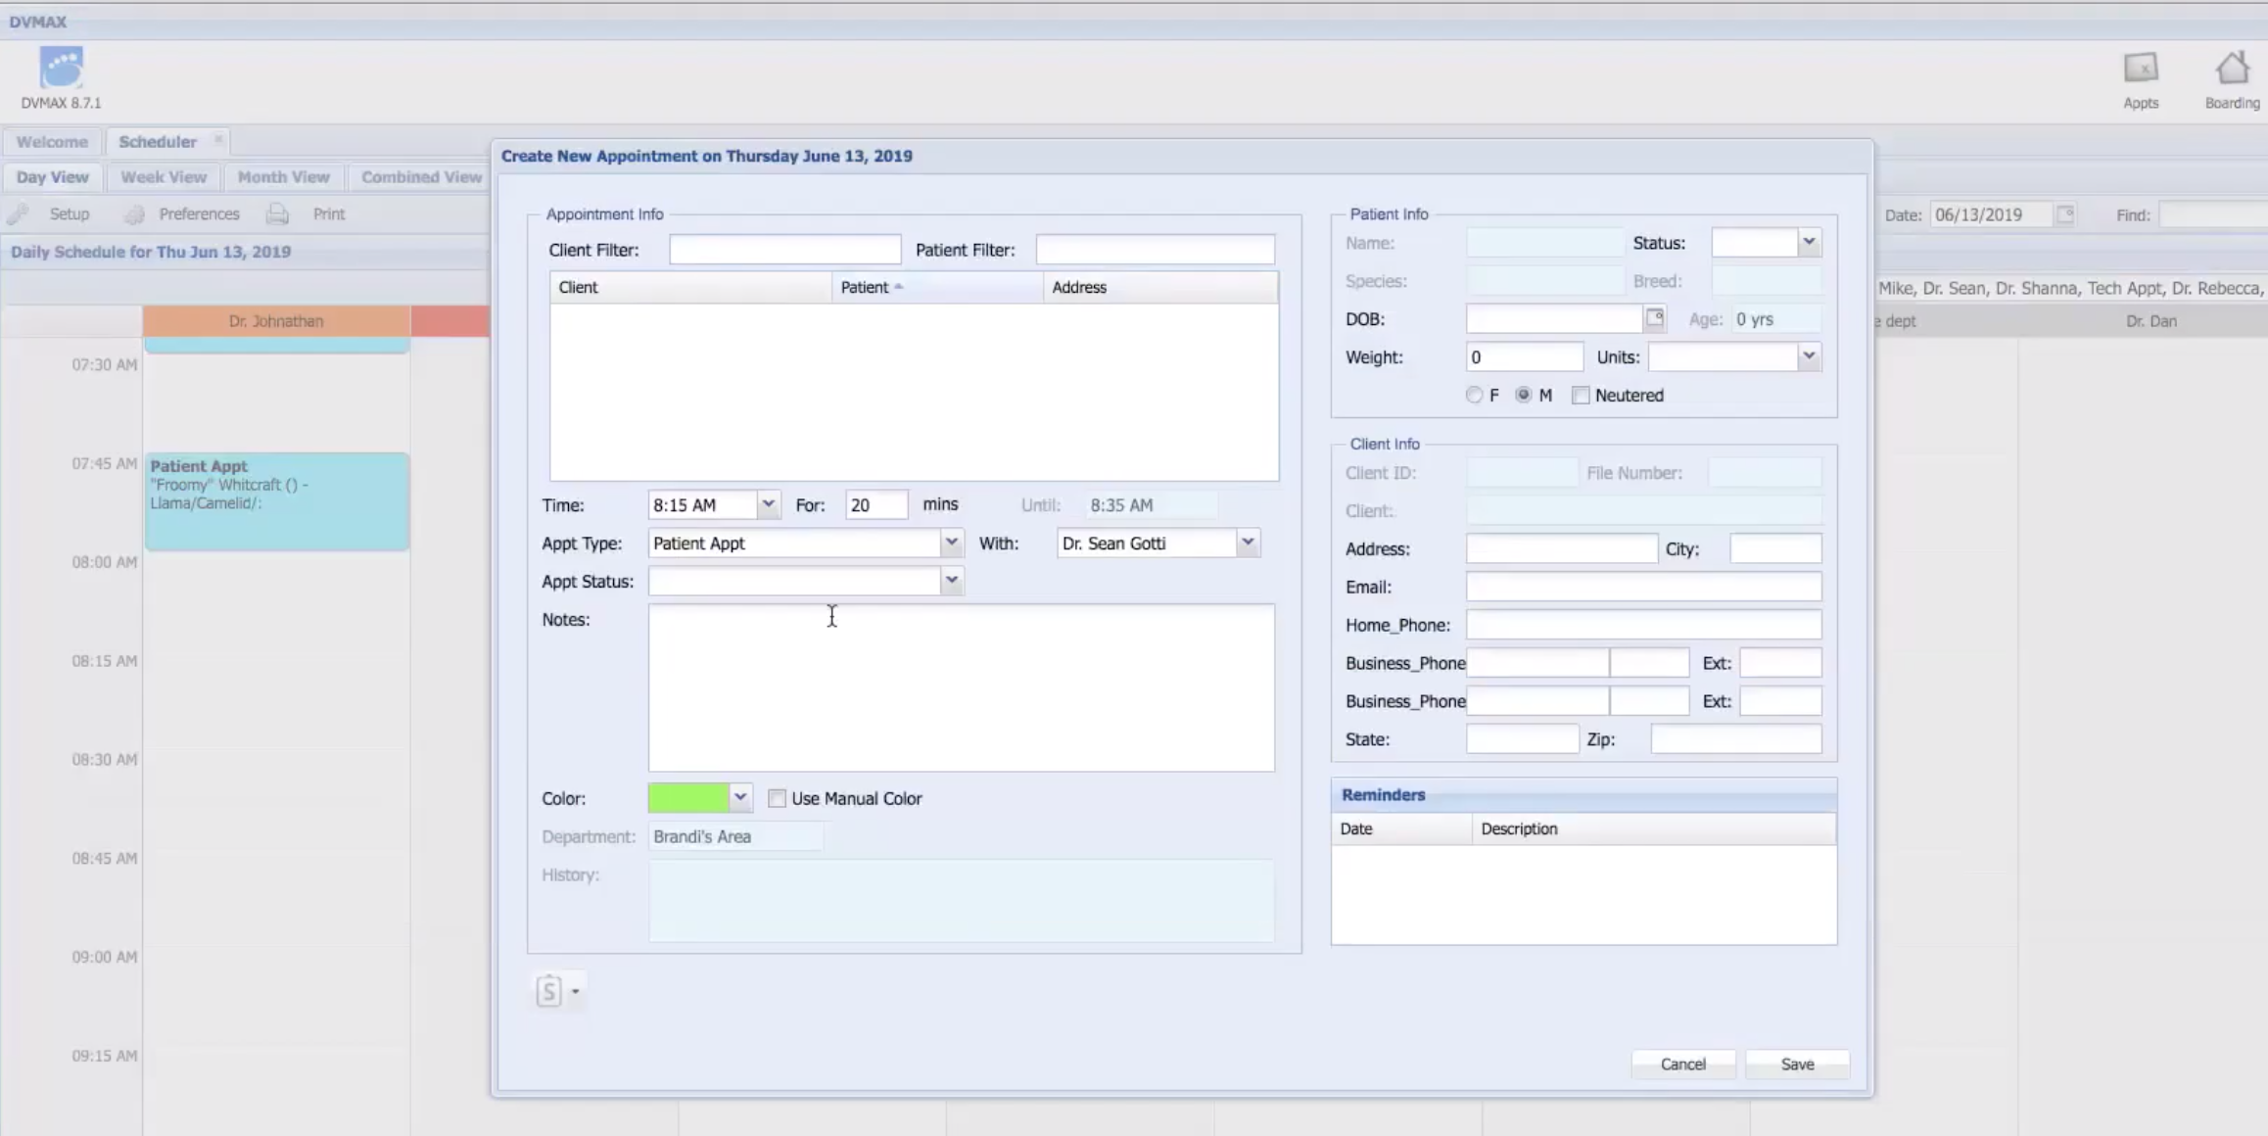Expand the Appt Type dropdown
The width and height of the screenshot is (2268, 1136).
[951, 543]
